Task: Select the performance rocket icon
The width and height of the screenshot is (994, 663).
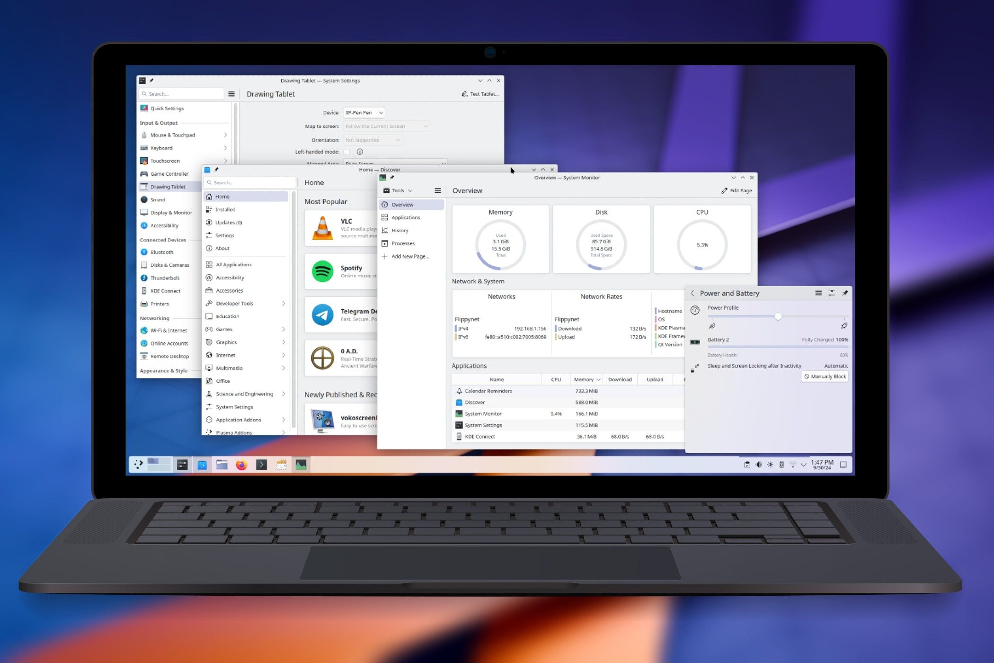Action: click(844, 326)
